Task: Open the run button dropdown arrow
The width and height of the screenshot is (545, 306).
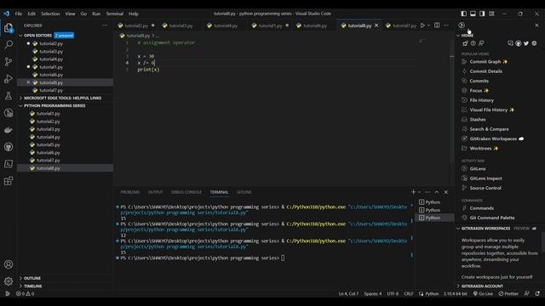Action: tap(428, 25)
